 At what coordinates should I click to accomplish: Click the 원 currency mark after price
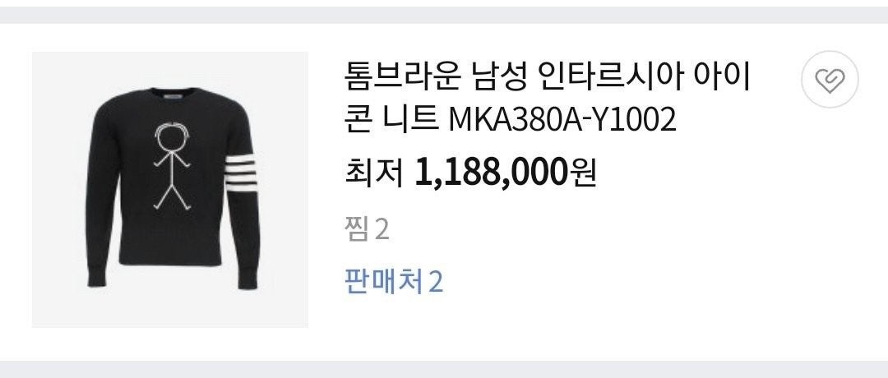(583, 173)
